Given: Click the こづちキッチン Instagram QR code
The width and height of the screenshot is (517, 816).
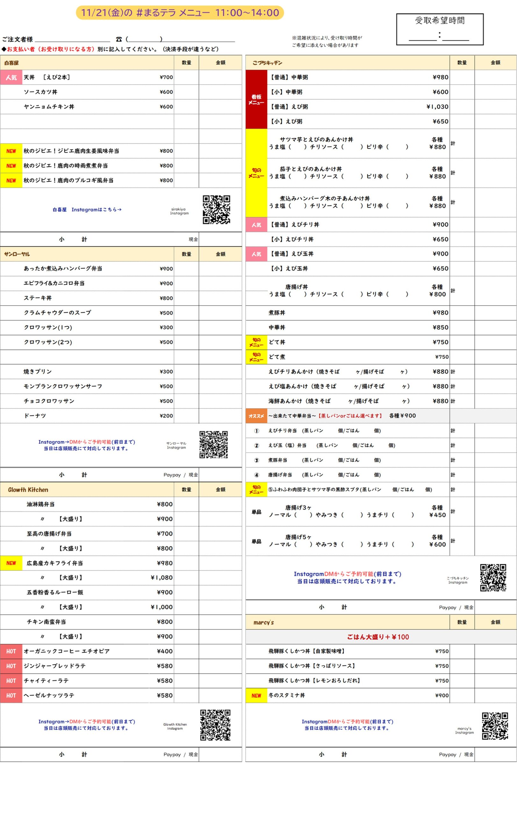Looking at the screenshot, I should coord(493,578).
